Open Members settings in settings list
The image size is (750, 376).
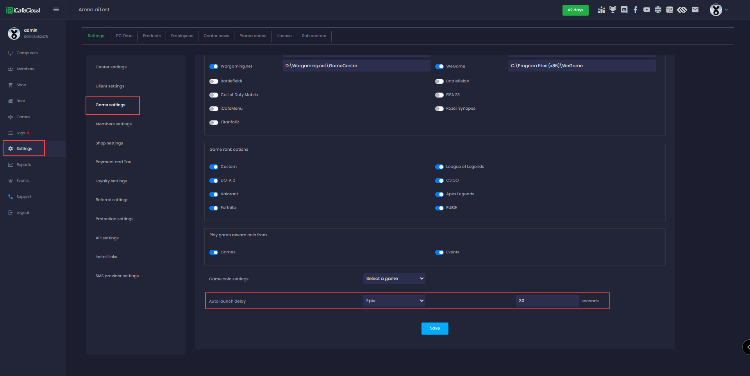pyautogui.click(x=114, y=124)
